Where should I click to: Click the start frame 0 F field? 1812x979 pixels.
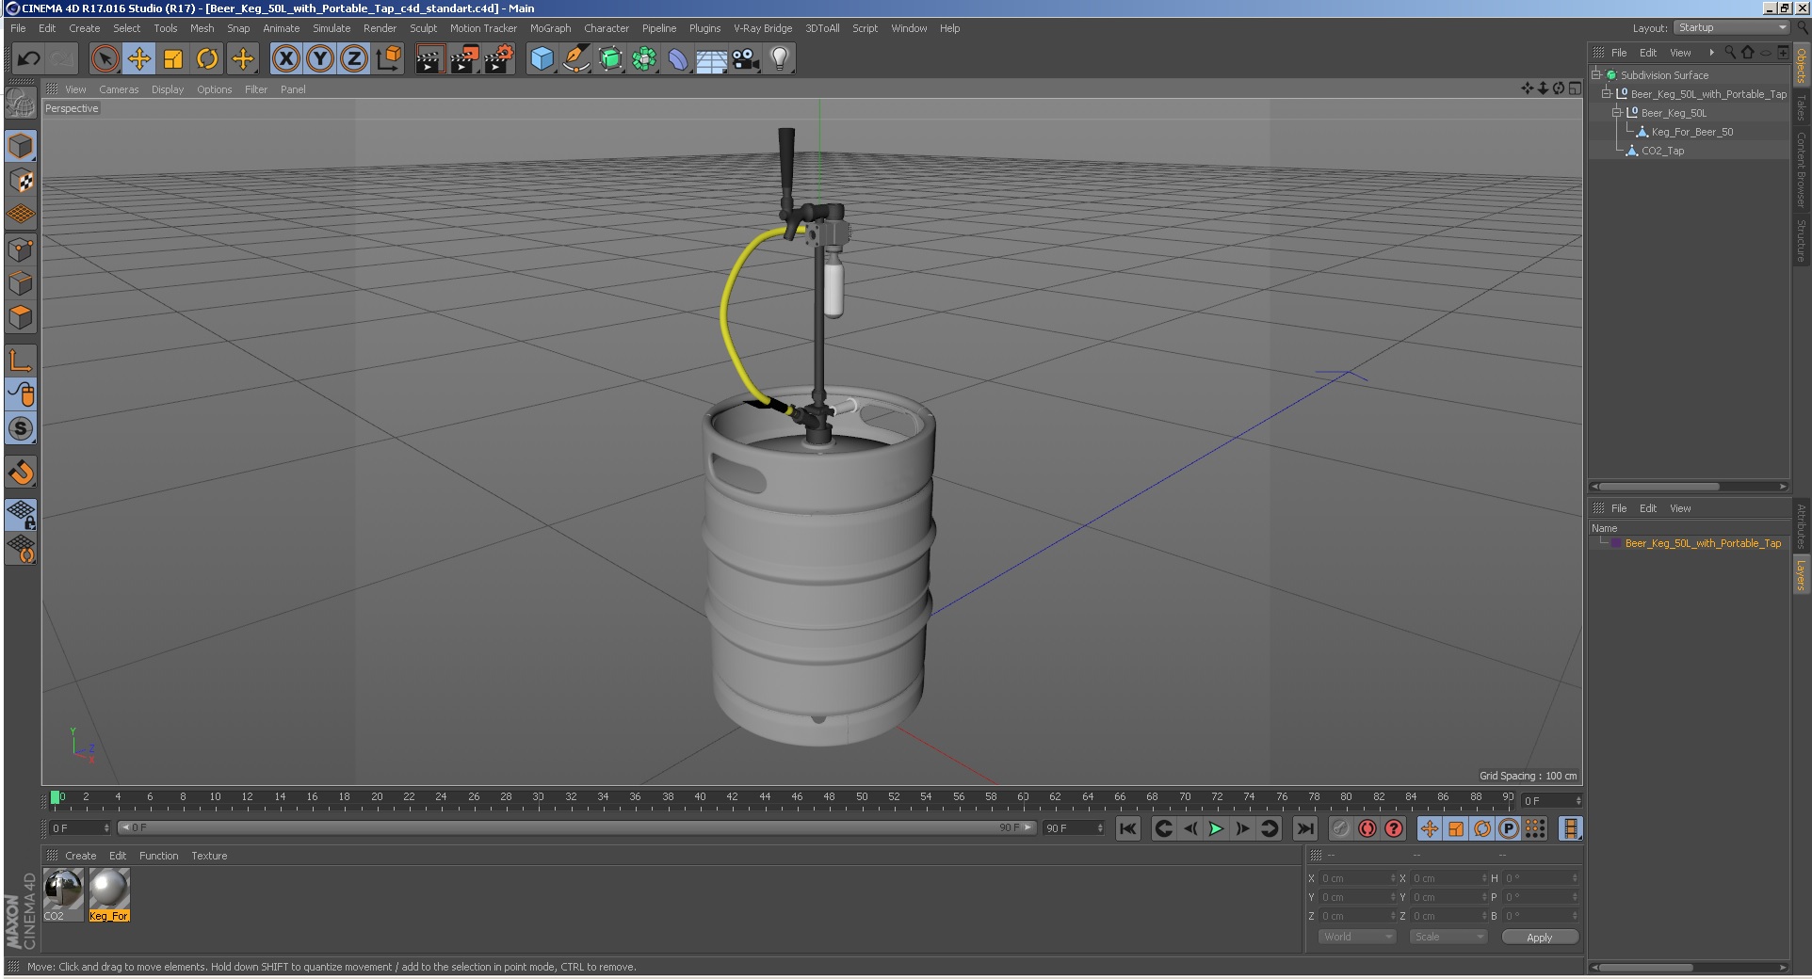[x=79, y=828]
